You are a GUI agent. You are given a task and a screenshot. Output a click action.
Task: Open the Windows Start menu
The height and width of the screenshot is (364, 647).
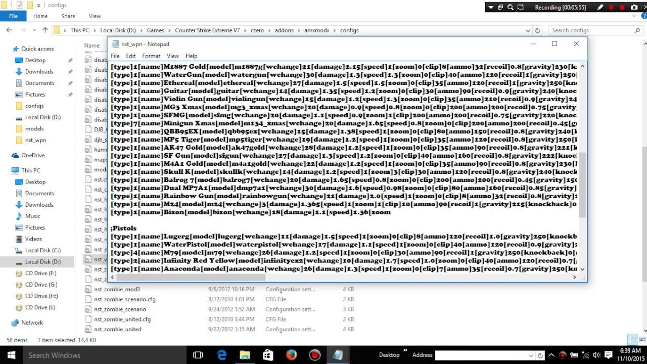coord(11,355)
